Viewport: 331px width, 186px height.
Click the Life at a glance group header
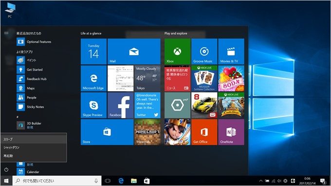coord(91,34)
